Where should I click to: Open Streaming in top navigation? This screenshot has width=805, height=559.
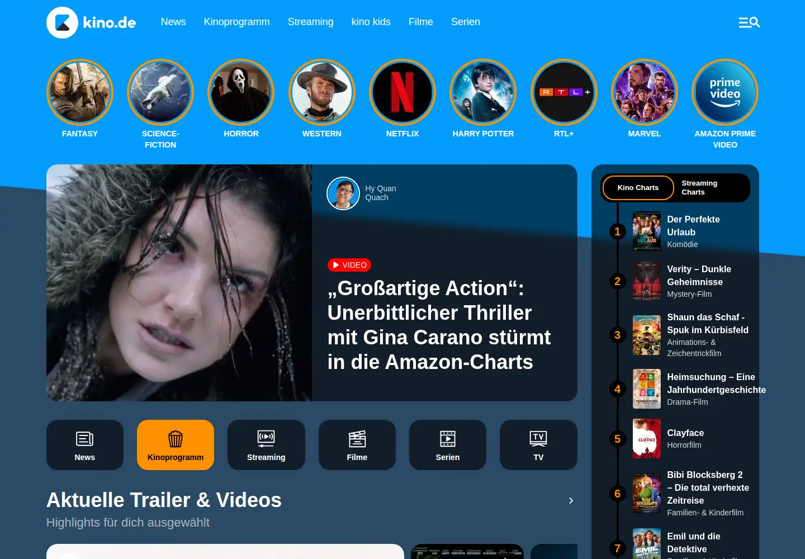310,22
